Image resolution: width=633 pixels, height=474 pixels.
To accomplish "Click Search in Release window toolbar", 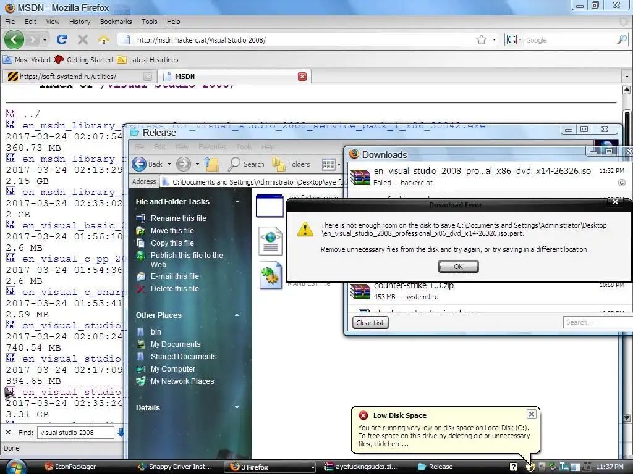I will coord(246,164).
